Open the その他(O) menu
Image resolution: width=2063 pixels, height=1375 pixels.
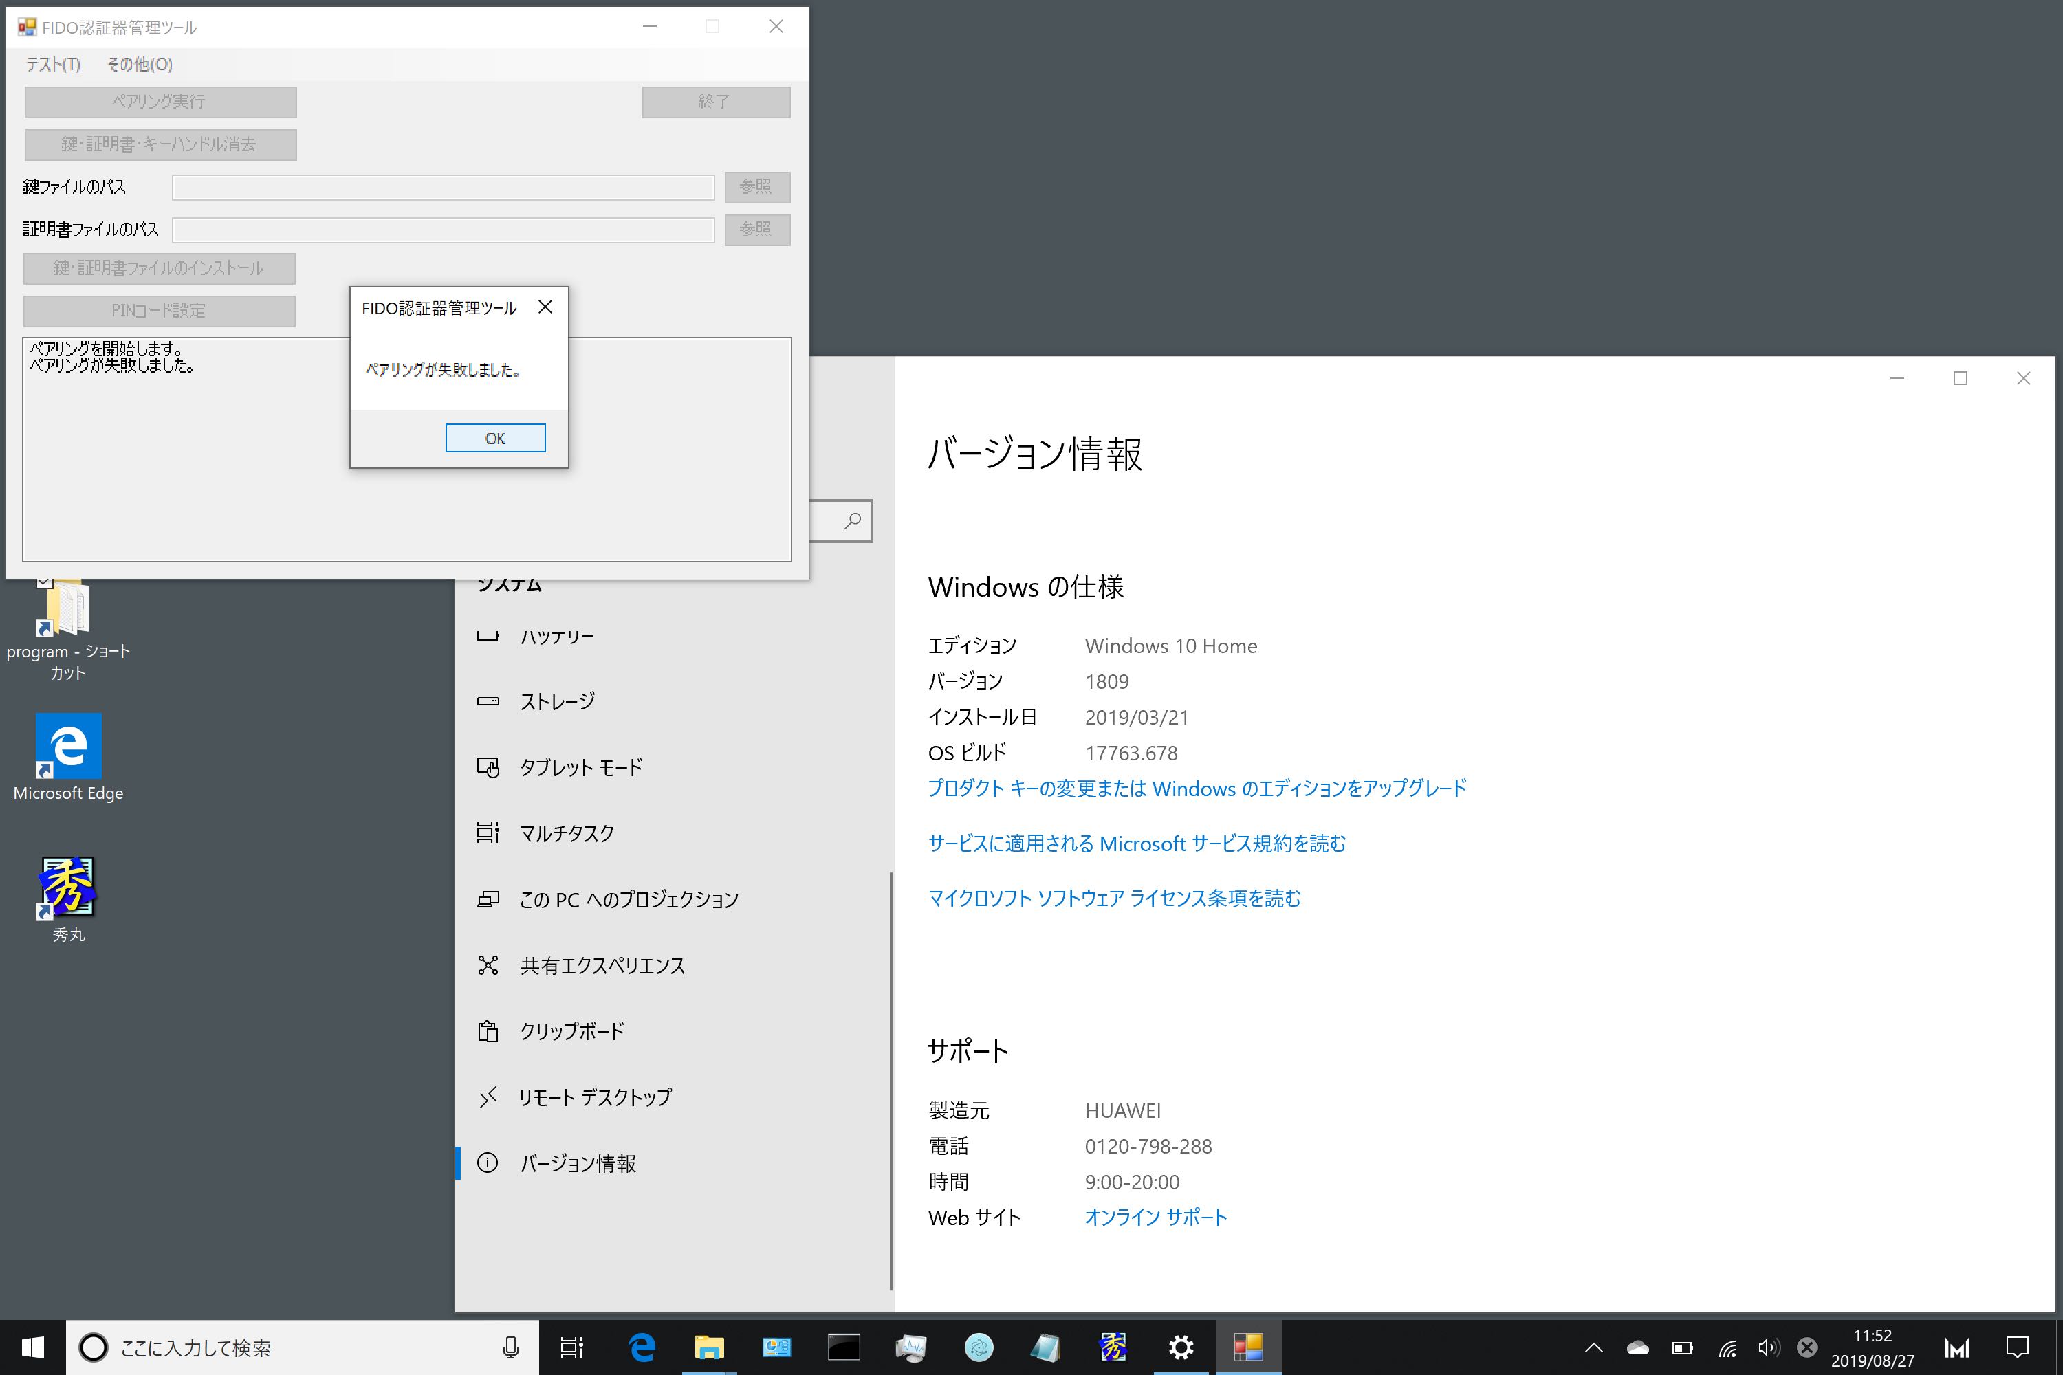coord(140,65)
